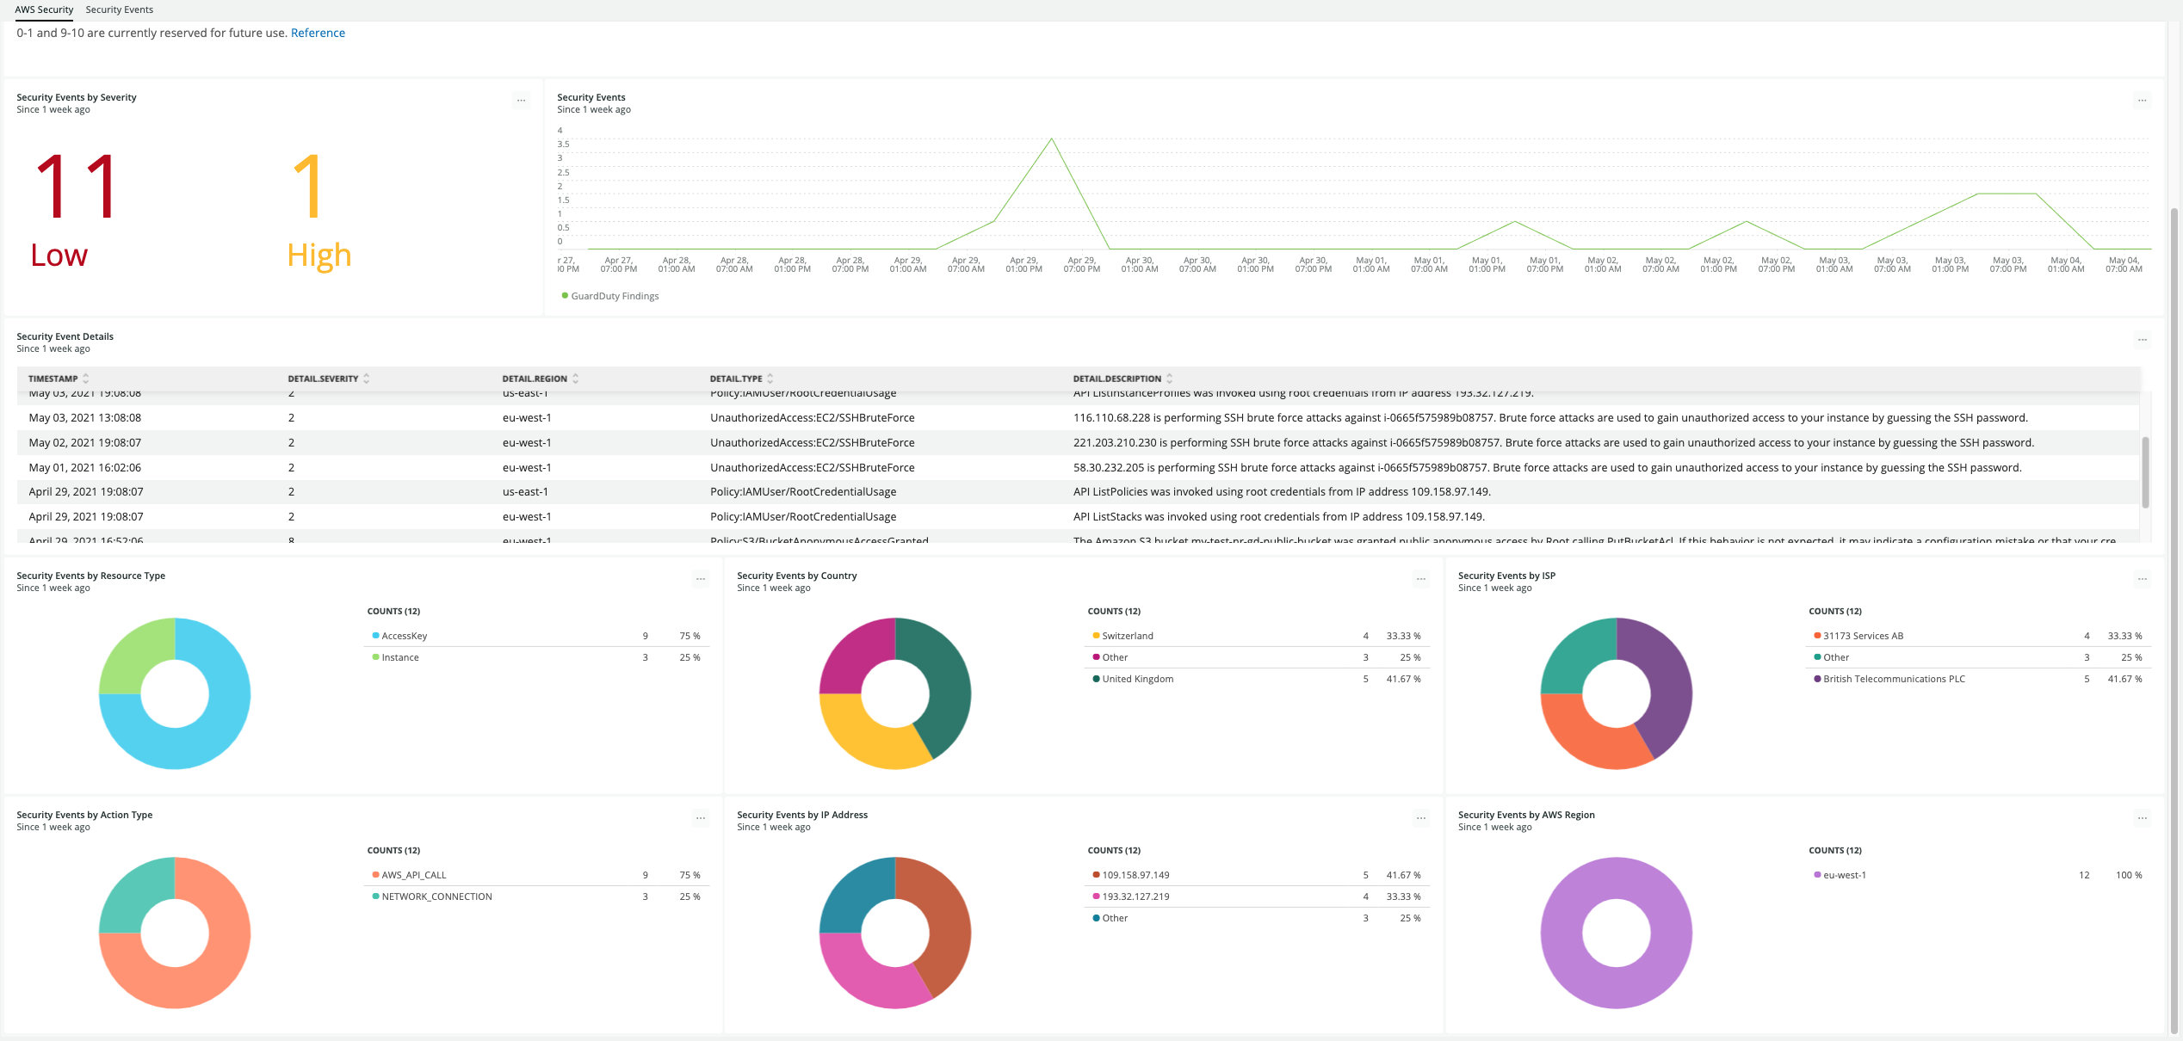2183x1041 pixels.
Task: Toggle 193.32.127.219 legend entry
Action: coord(1131,896)
